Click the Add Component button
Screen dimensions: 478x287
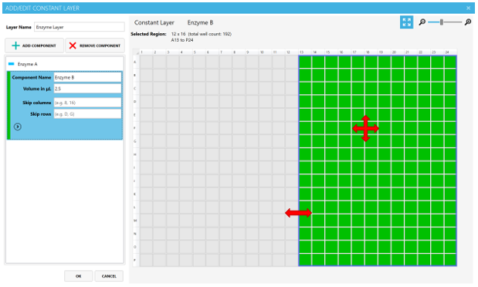(x=34, y=46)
